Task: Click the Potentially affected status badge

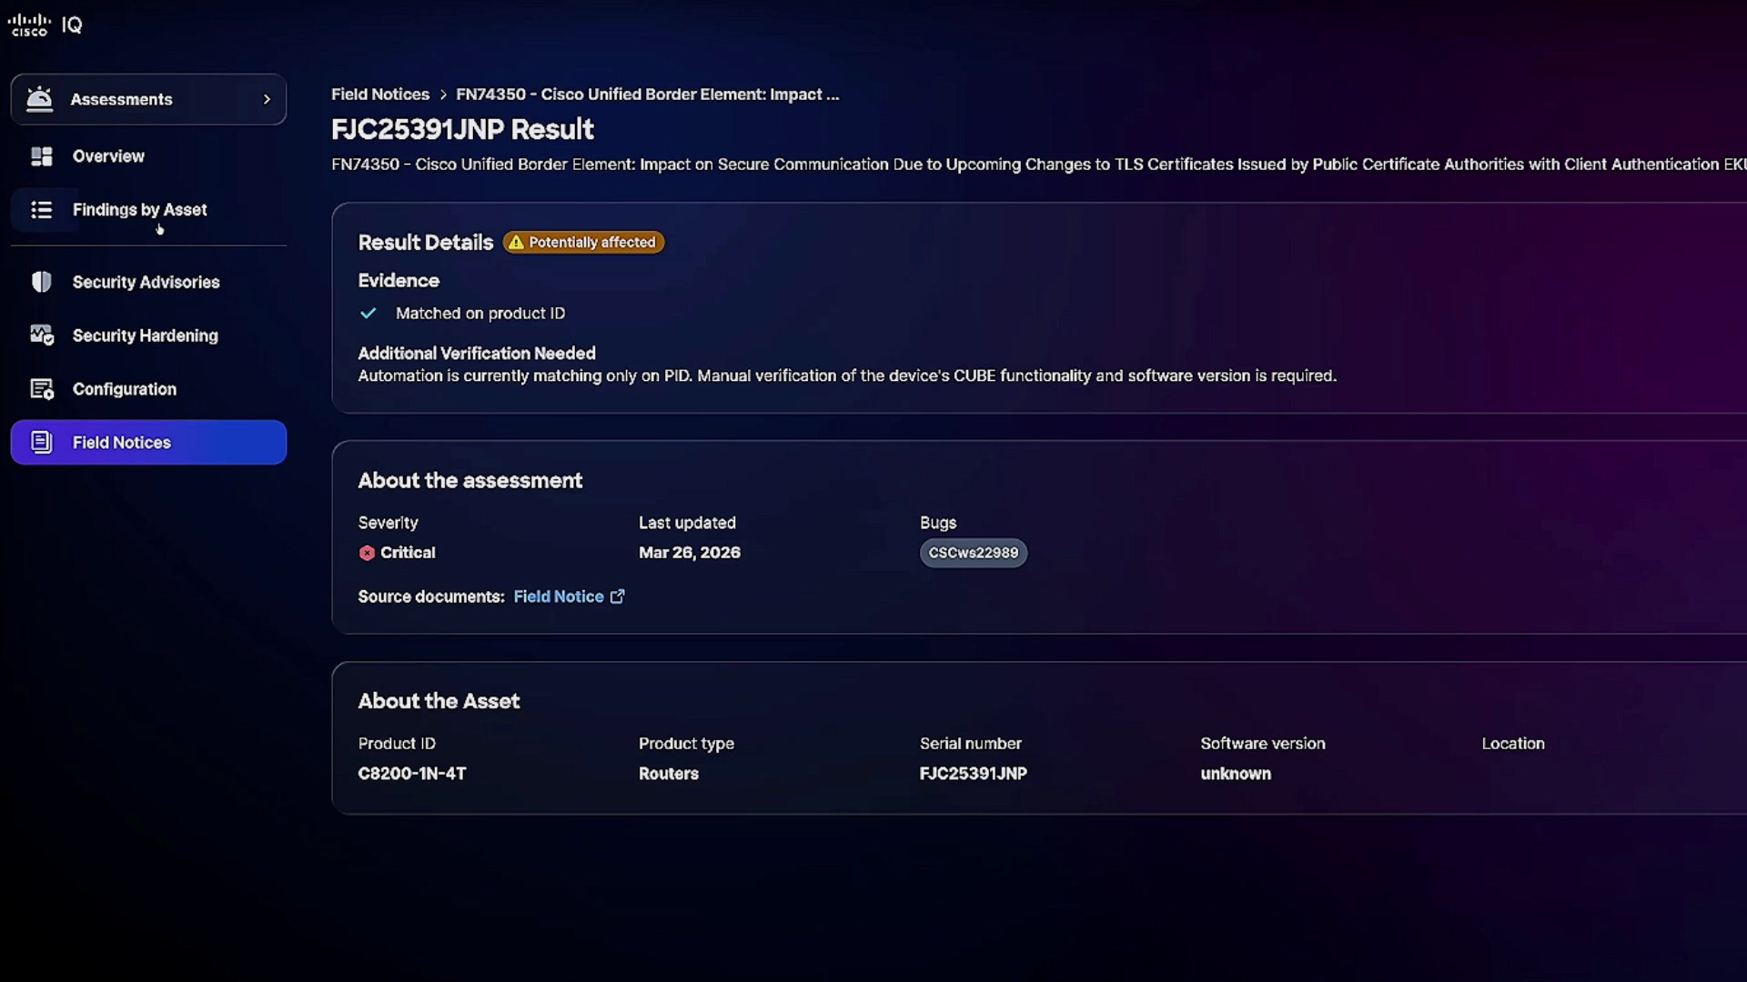Action: pos(583,243)
